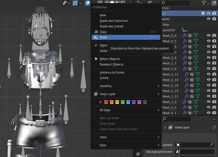This screenshot has height=157, width=218.
Task: Uncheck the selected collection's exclude checkbox
Action: [x=203, y=13]
